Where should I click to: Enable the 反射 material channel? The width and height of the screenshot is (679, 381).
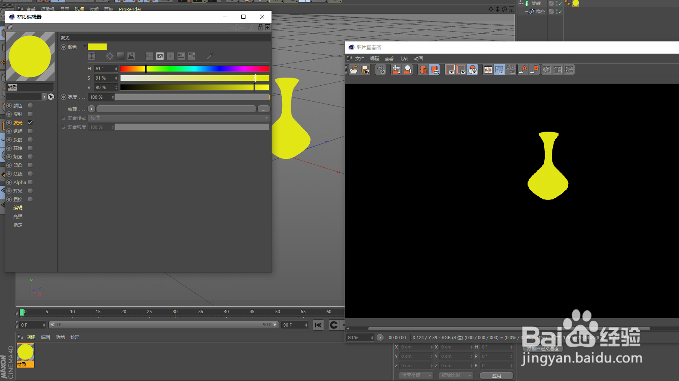pos(30,139)
